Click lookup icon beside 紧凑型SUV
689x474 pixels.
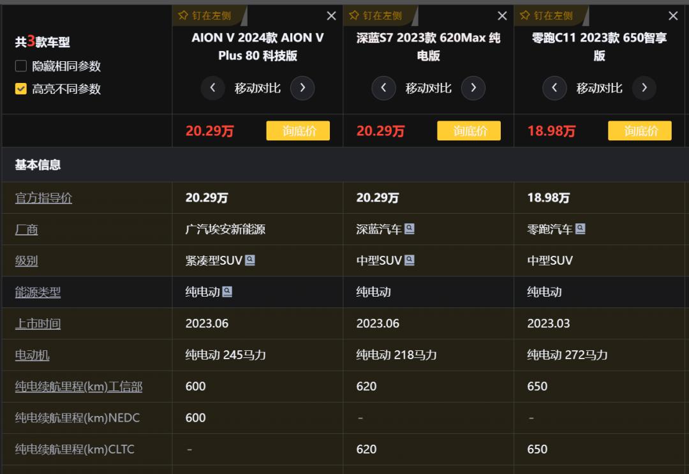(x=250, y=260)
